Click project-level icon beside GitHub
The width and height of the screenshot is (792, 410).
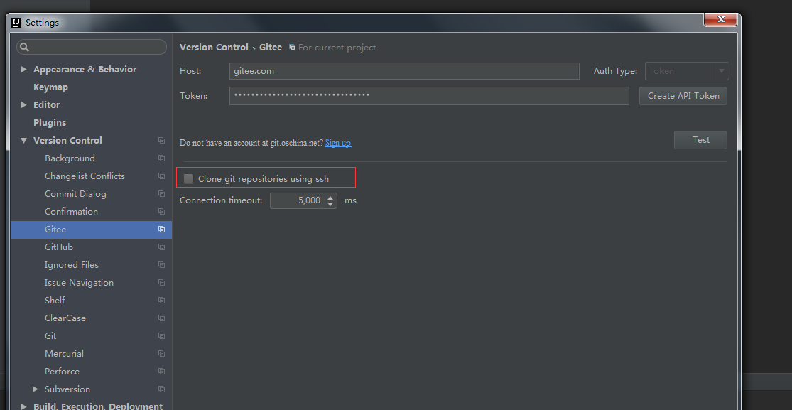(x=162, y=247)
